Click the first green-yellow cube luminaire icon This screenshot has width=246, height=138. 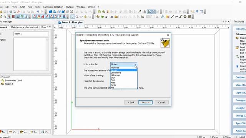(99, 12)
